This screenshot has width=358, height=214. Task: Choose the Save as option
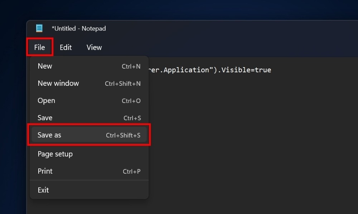pos(49,135)
